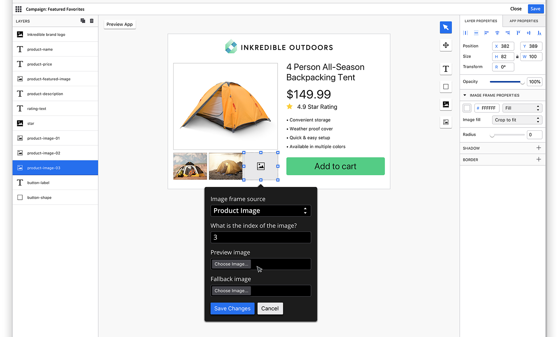The height and width of the screenshot is (337, 558).
Task: Click the X position input field
Action: click(503, 46)
